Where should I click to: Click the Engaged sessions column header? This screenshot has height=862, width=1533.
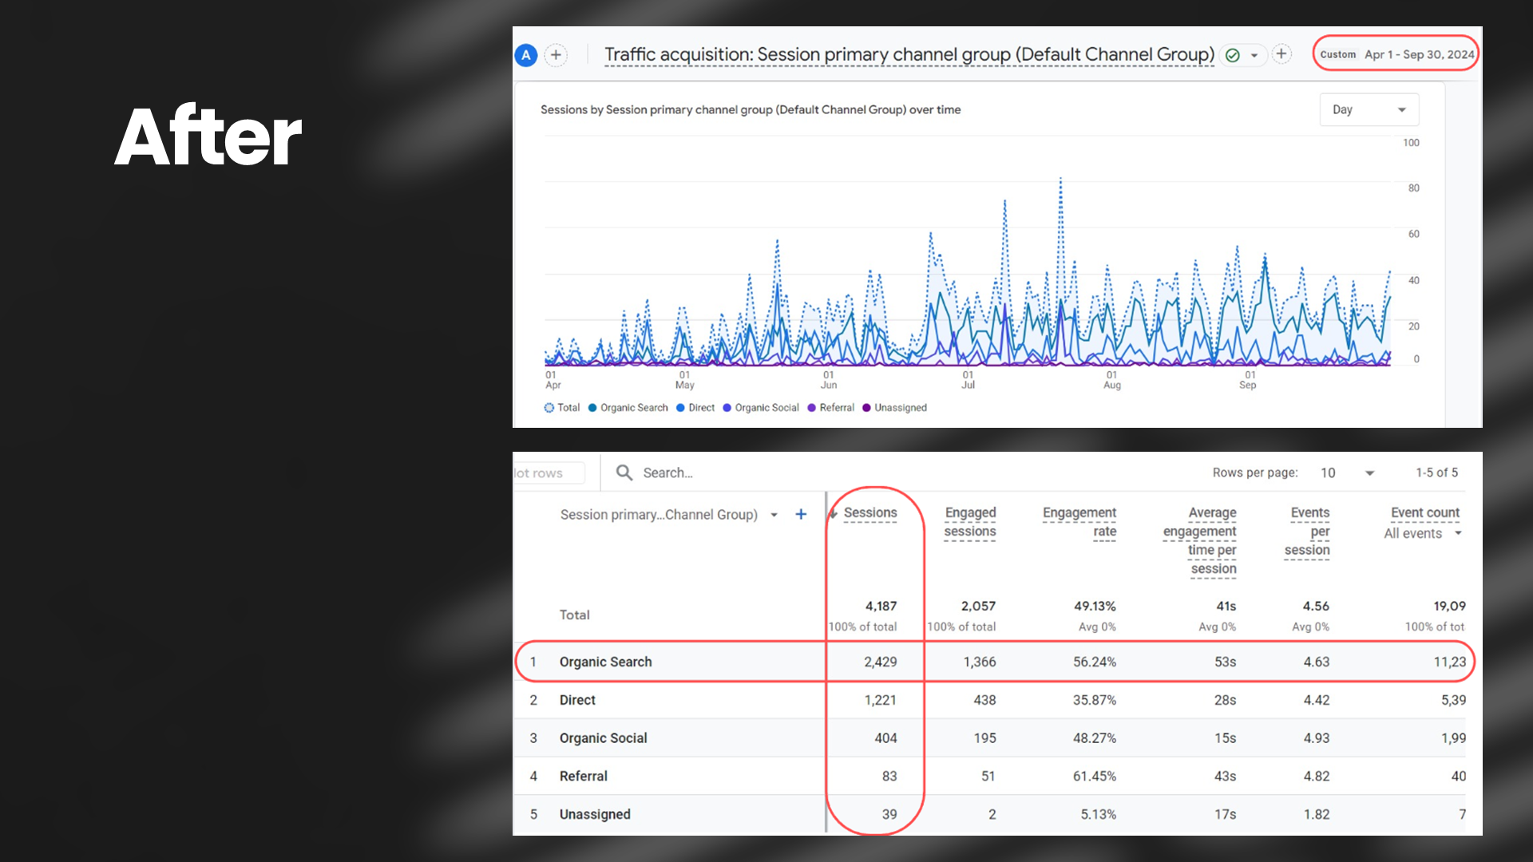(x=970, y=522)
